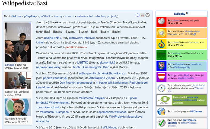Click the round gray badge icon
This screenshot has height=129, width=210.
[148, 15]
